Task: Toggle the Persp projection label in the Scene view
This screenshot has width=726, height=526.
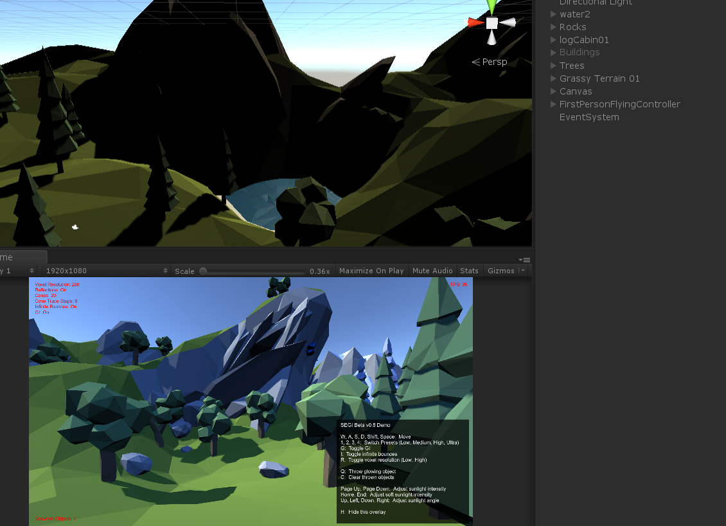Action: [x=490, y=62]
